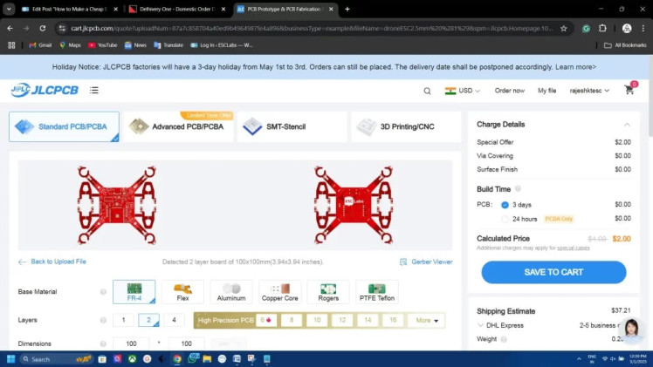653x367 pixels.
Task: Reload the page in the browser
Action: [43, 28]
